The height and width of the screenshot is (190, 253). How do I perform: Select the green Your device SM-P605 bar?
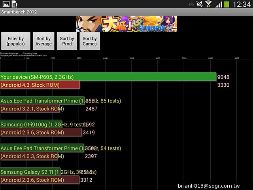[108, 77]
